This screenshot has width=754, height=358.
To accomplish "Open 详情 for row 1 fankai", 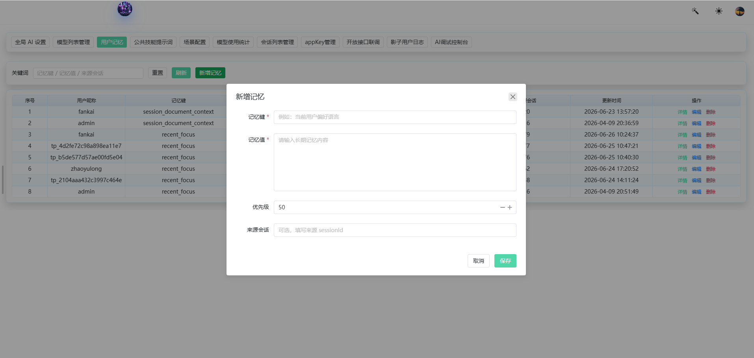I will 682,112.
